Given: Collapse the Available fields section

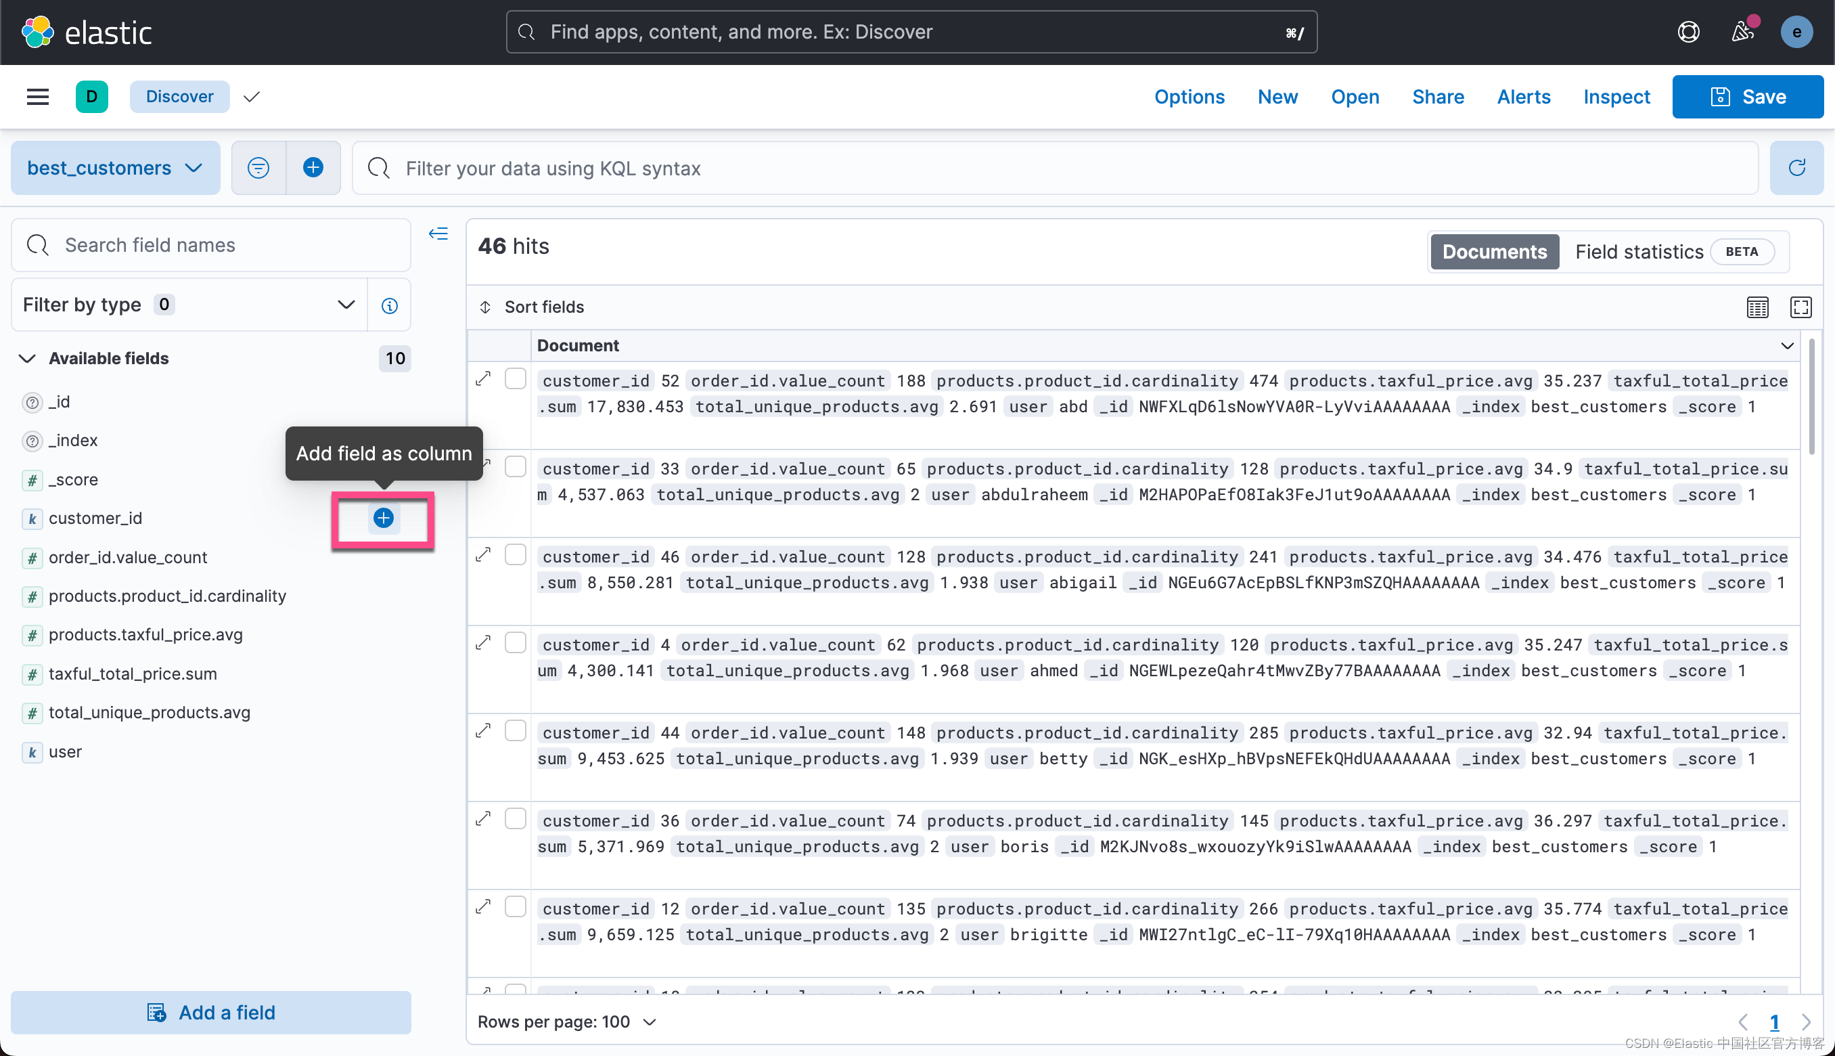Looking at the screenshot, I should tap(28, 358).
